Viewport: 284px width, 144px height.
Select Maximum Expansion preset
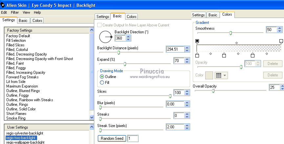click(x=22, y=86)
